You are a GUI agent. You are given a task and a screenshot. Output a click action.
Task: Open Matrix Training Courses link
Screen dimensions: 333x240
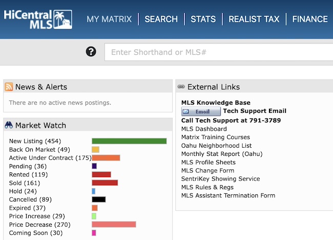coord(216,137)
